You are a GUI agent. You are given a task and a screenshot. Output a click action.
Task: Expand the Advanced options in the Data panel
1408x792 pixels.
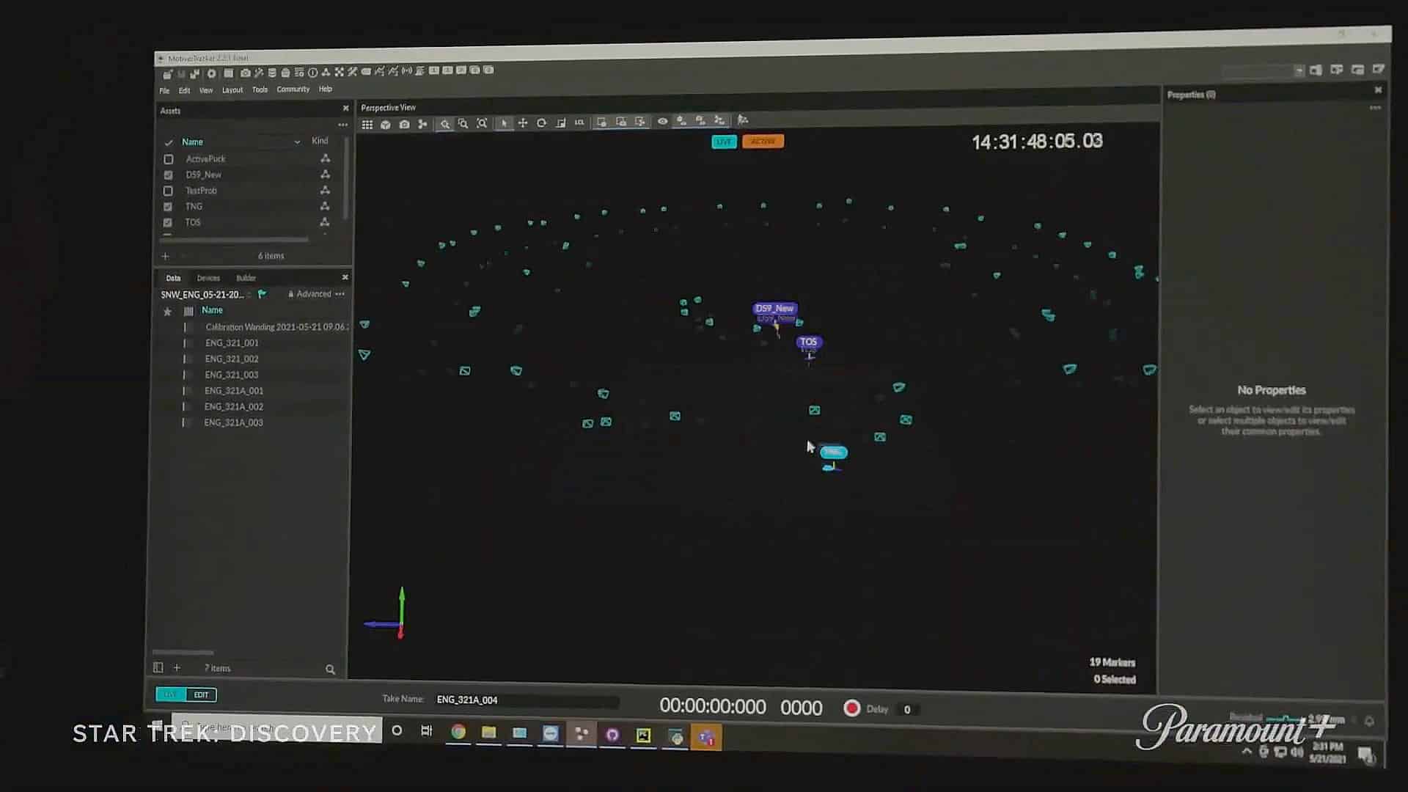(x=311, y=293)
